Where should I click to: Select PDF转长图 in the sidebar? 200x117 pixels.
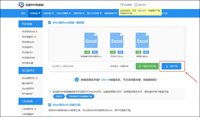click(27, 63)
